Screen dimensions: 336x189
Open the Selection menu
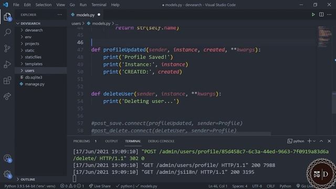[44, 5]
